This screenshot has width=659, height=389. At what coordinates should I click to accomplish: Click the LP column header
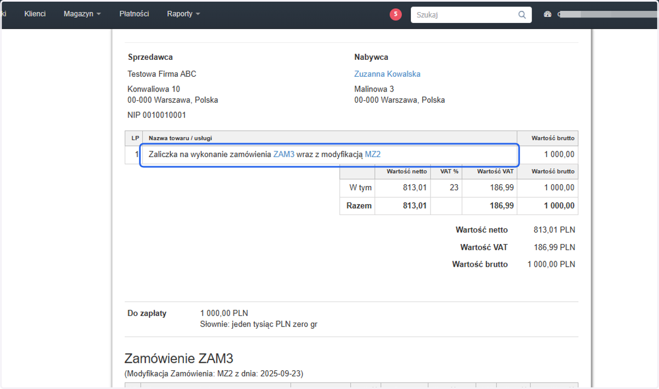[x=135, y=137]
